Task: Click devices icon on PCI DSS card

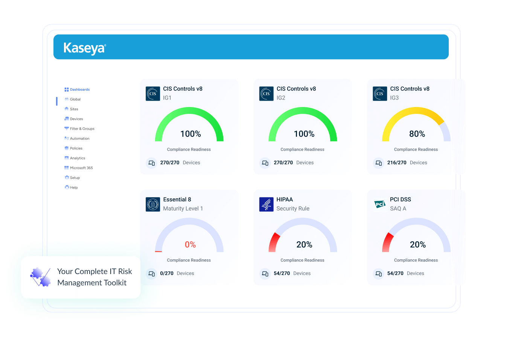Action: [x=378, y=274]
